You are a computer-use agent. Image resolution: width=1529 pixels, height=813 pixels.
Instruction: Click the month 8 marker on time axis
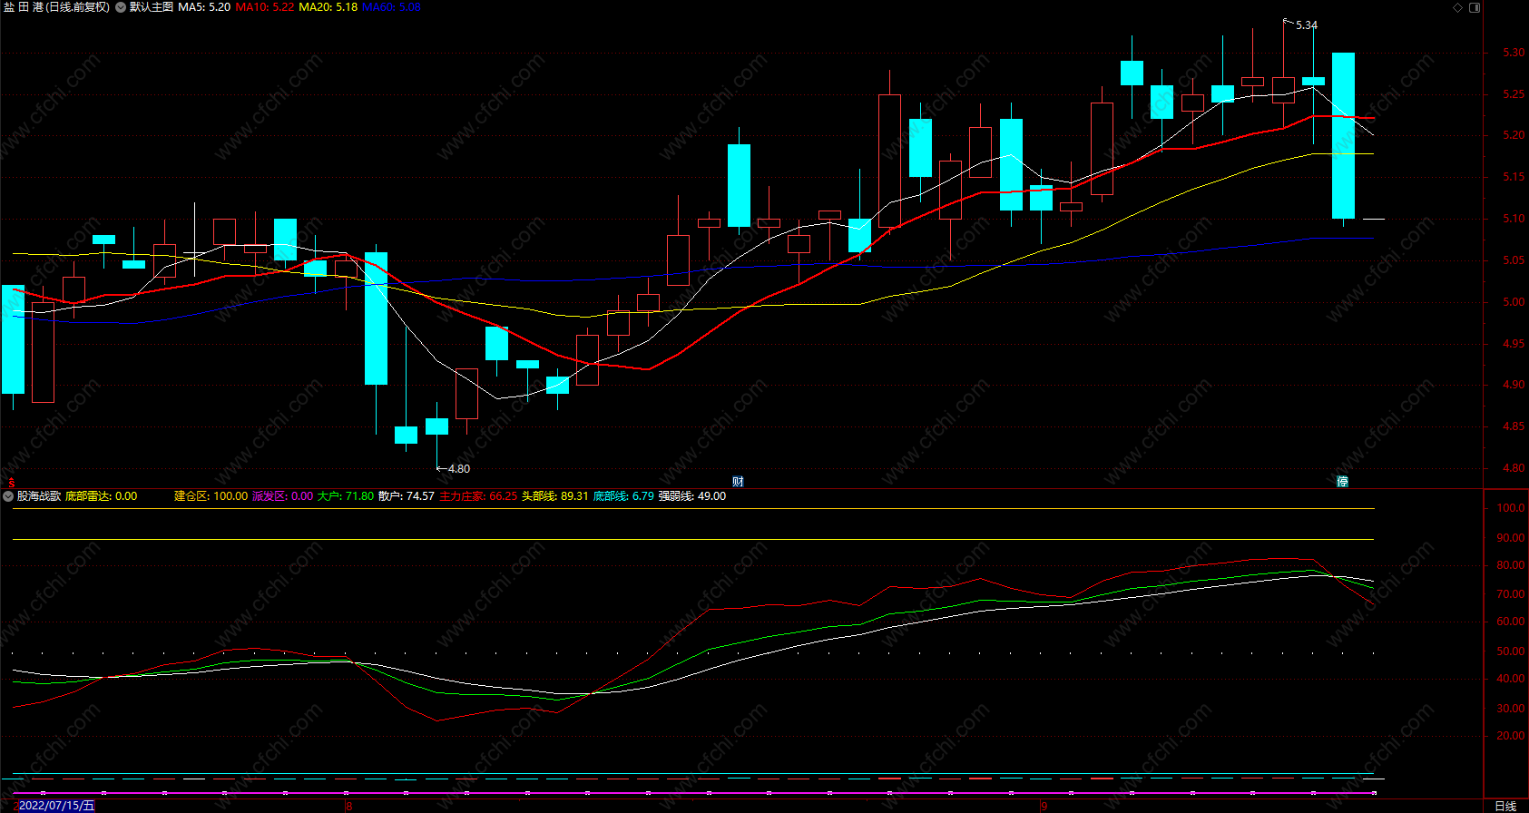point(348,806)
